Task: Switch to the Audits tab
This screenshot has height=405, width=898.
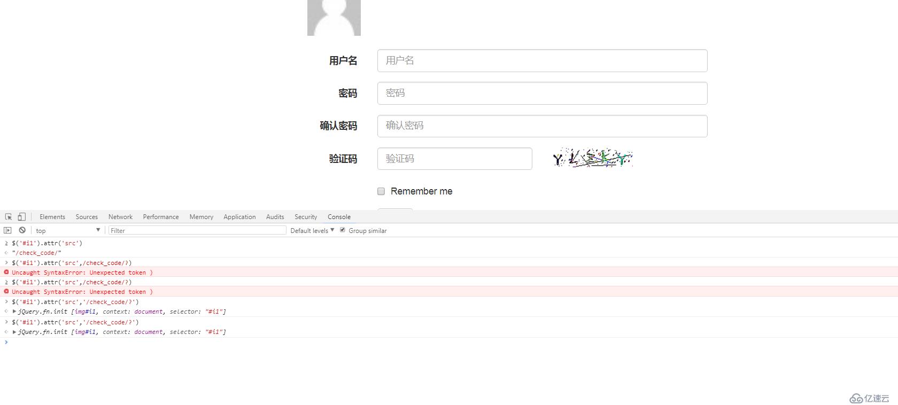Action: point(275,217)
